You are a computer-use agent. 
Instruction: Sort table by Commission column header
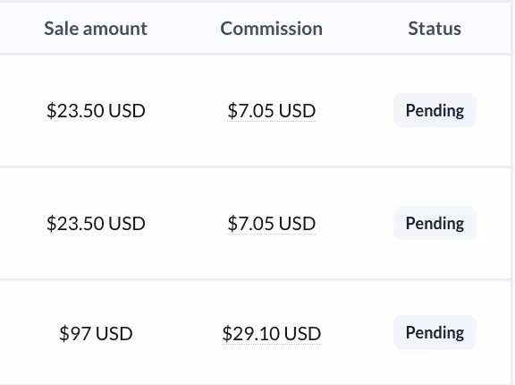(x=271, y=29)
